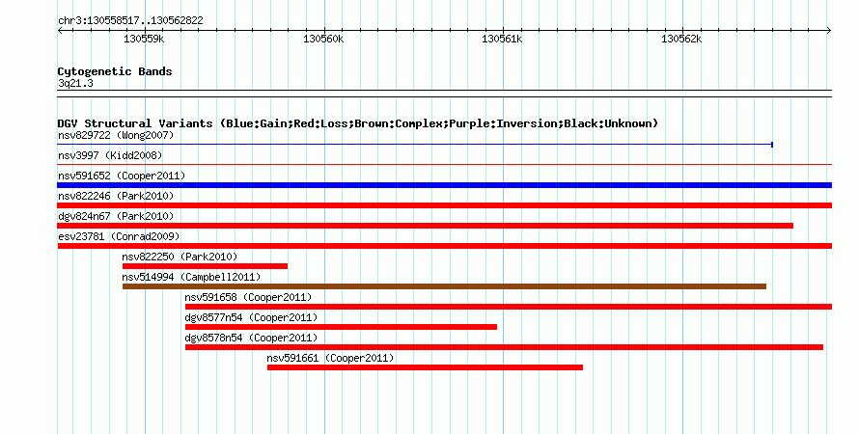Image resolution: width=859 pixels, height=434 pixels.
Task: Click the 130560k ruler label
Action: (323, 39)
